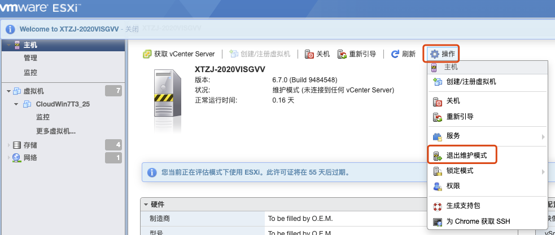Screen dimensions: 555x235
Task: Select 为 Chrome 获取 SSH menu entry
Action: click(488, 222)
